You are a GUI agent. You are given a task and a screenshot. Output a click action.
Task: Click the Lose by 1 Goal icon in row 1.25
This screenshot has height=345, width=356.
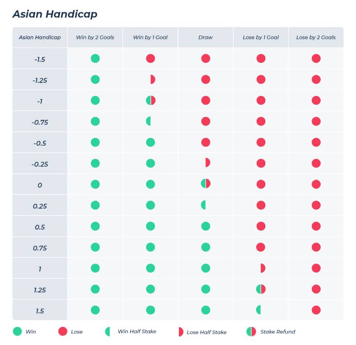[x=261, y=289]
